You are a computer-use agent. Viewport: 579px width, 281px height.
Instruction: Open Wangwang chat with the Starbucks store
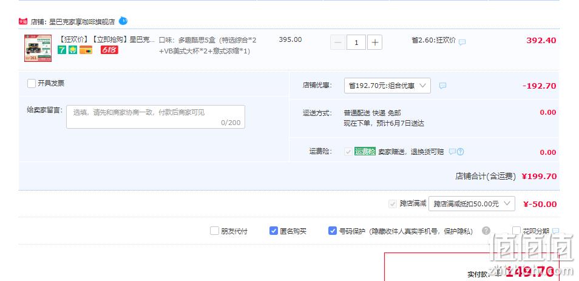click(x=123, y=21)
